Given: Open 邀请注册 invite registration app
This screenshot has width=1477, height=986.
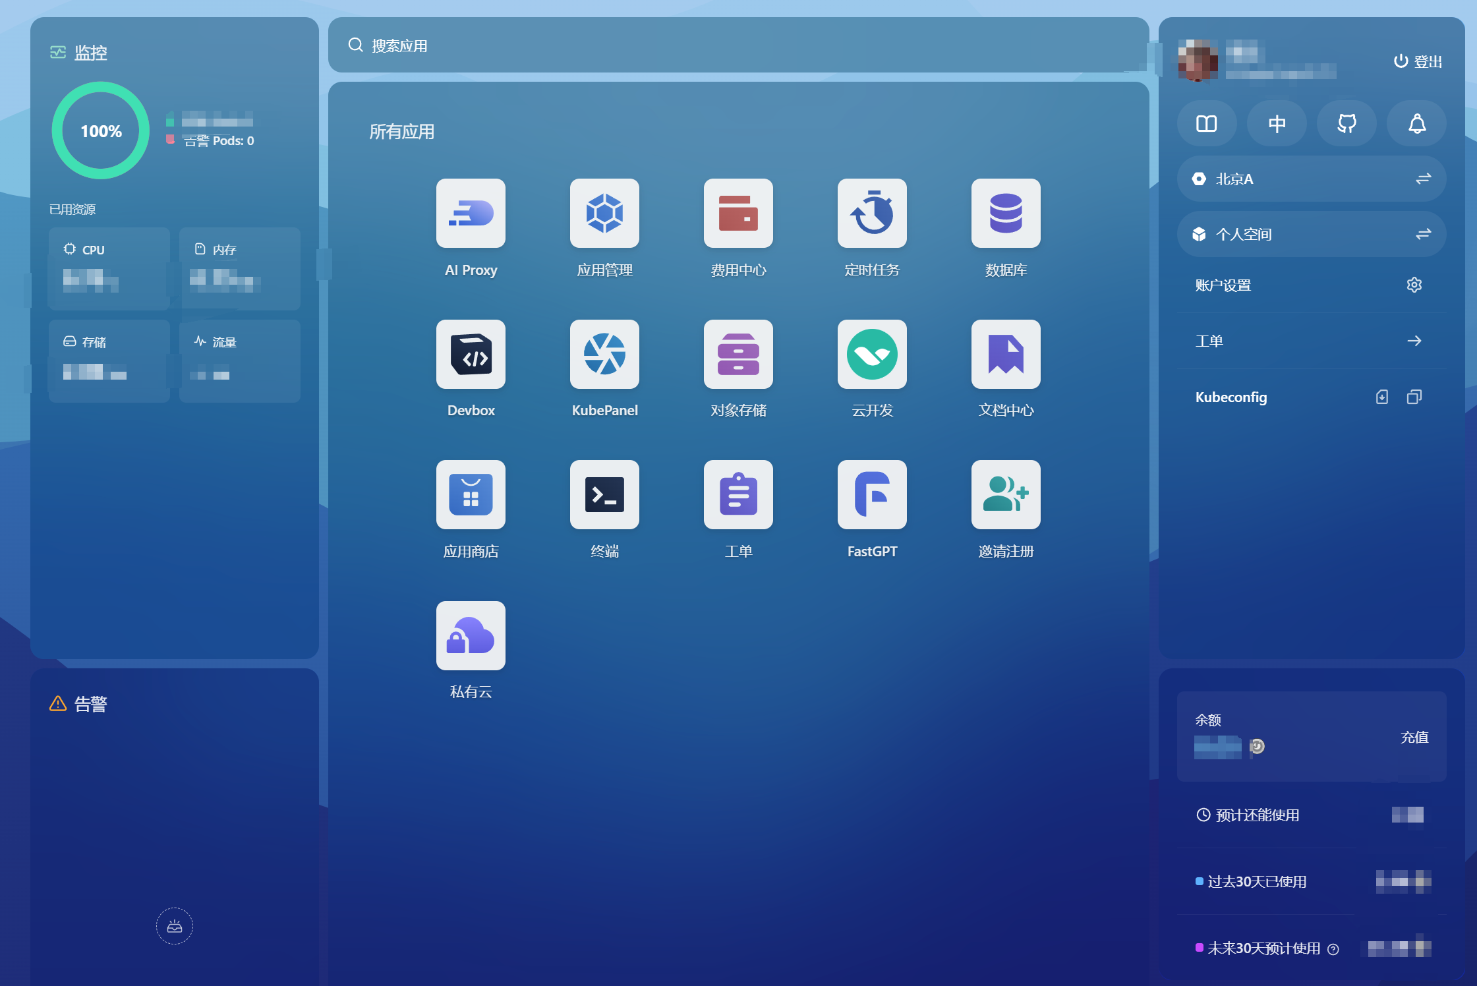Looking at the screenshot, I should click(1006, 494).
